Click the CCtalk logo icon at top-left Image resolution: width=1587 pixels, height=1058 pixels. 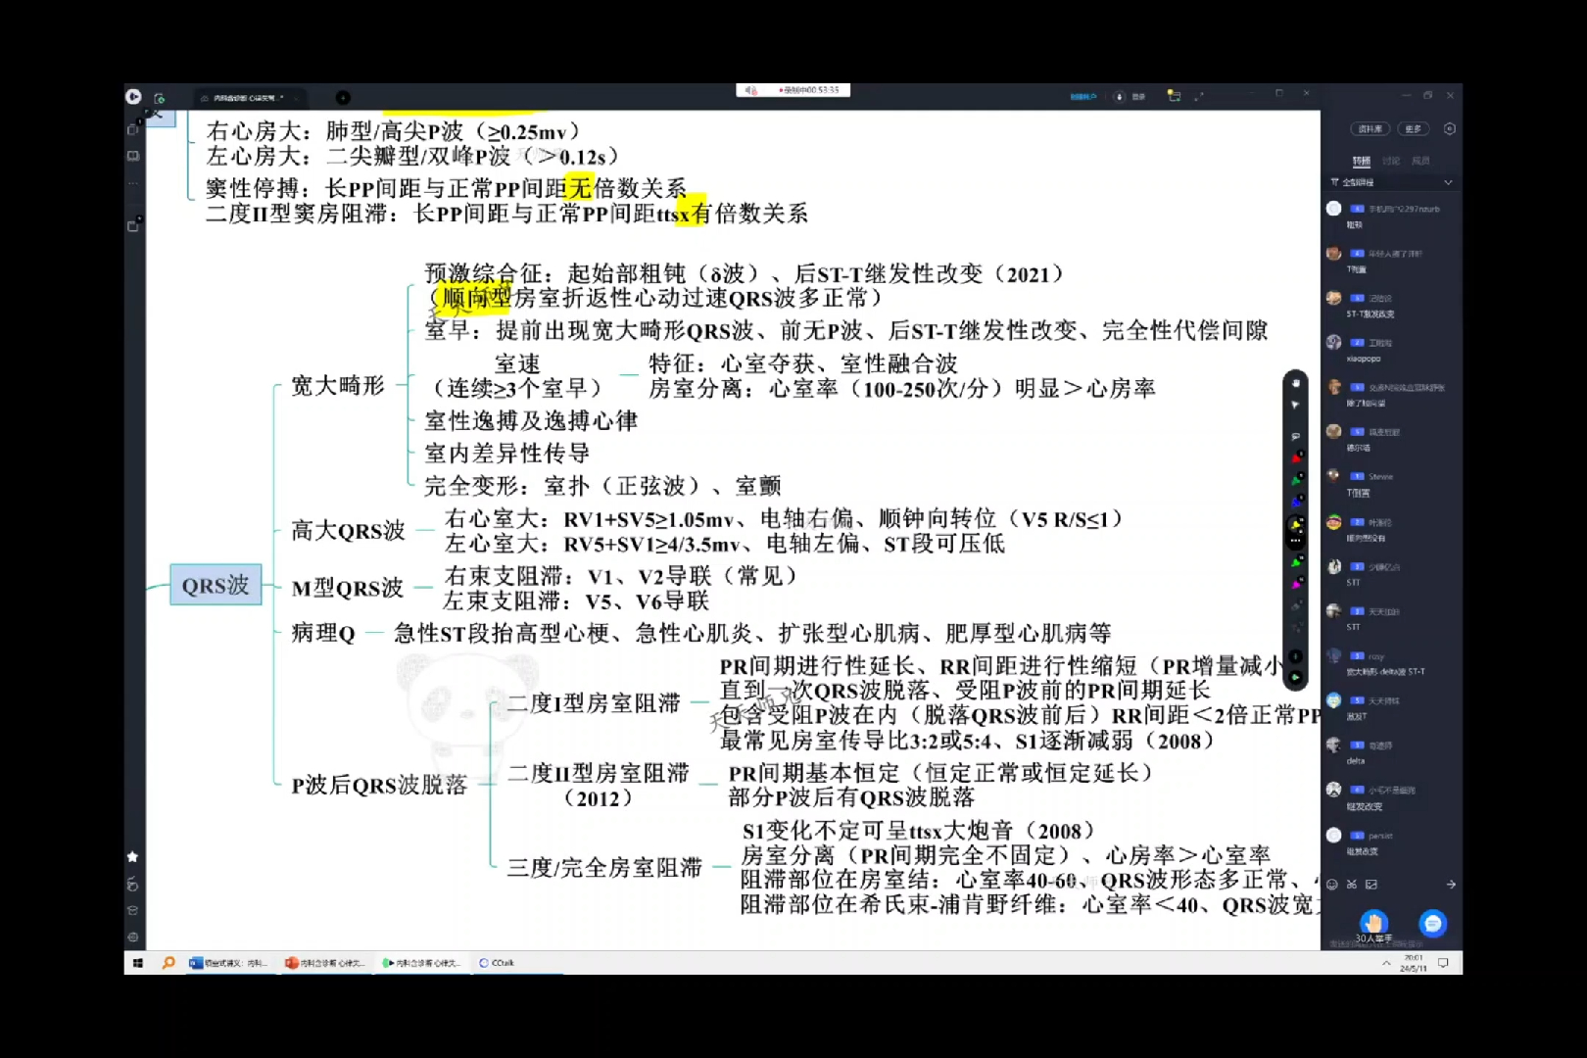134,96
